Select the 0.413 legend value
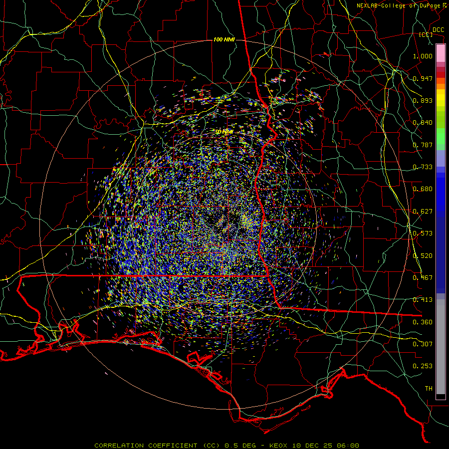This screenshot has width=449, height=449. pyautogui.click(x=423, y=300)
